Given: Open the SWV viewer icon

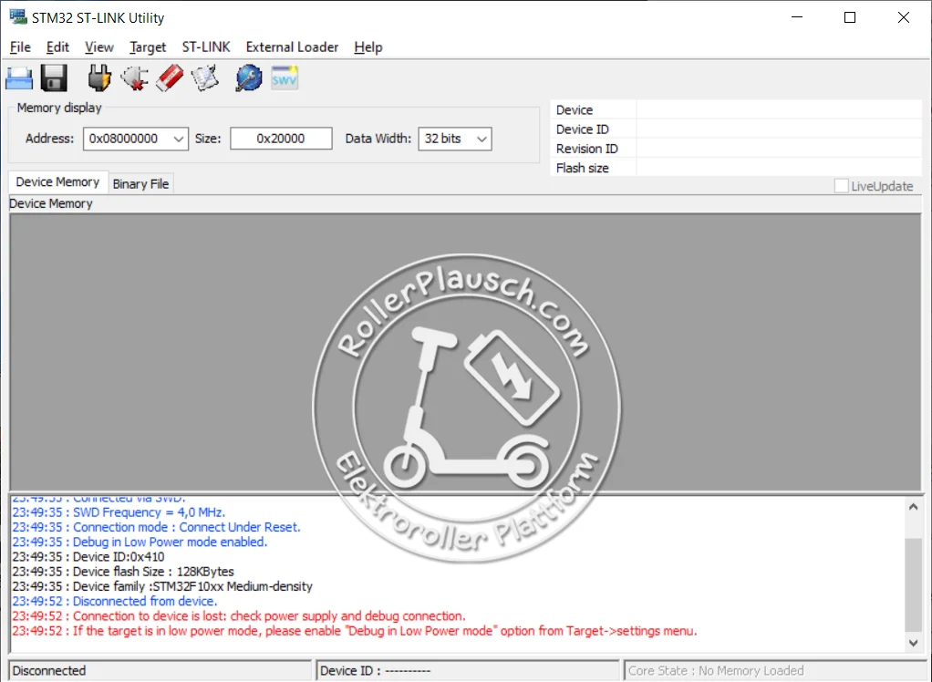Looking at the screenshot, I should (x=285, y=78).
